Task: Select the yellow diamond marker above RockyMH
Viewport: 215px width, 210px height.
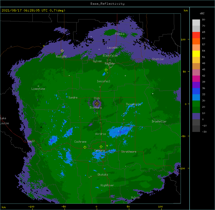Action: click(x=62, y=51)
